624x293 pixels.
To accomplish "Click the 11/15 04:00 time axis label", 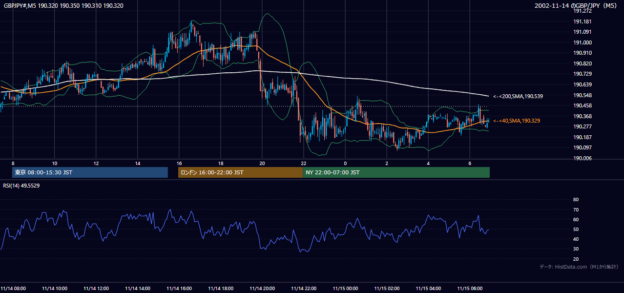I will [428, 288].
